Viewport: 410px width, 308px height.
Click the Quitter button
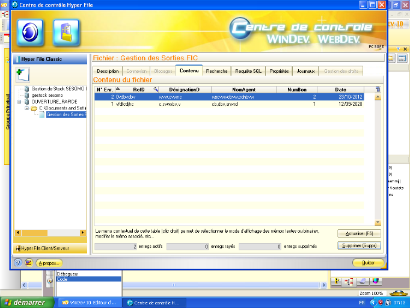click(367, 263)
